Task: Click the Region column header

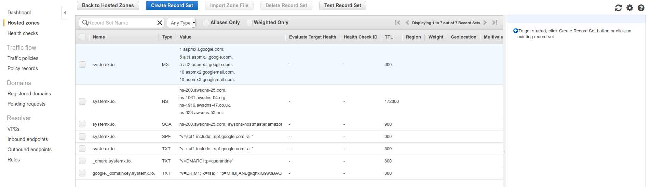Action: point(413,37)
